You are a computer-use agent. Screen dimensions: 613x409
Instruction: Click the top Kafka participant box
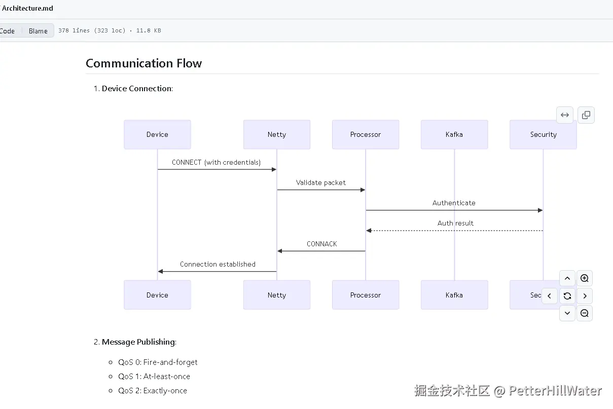pos(454,134)
